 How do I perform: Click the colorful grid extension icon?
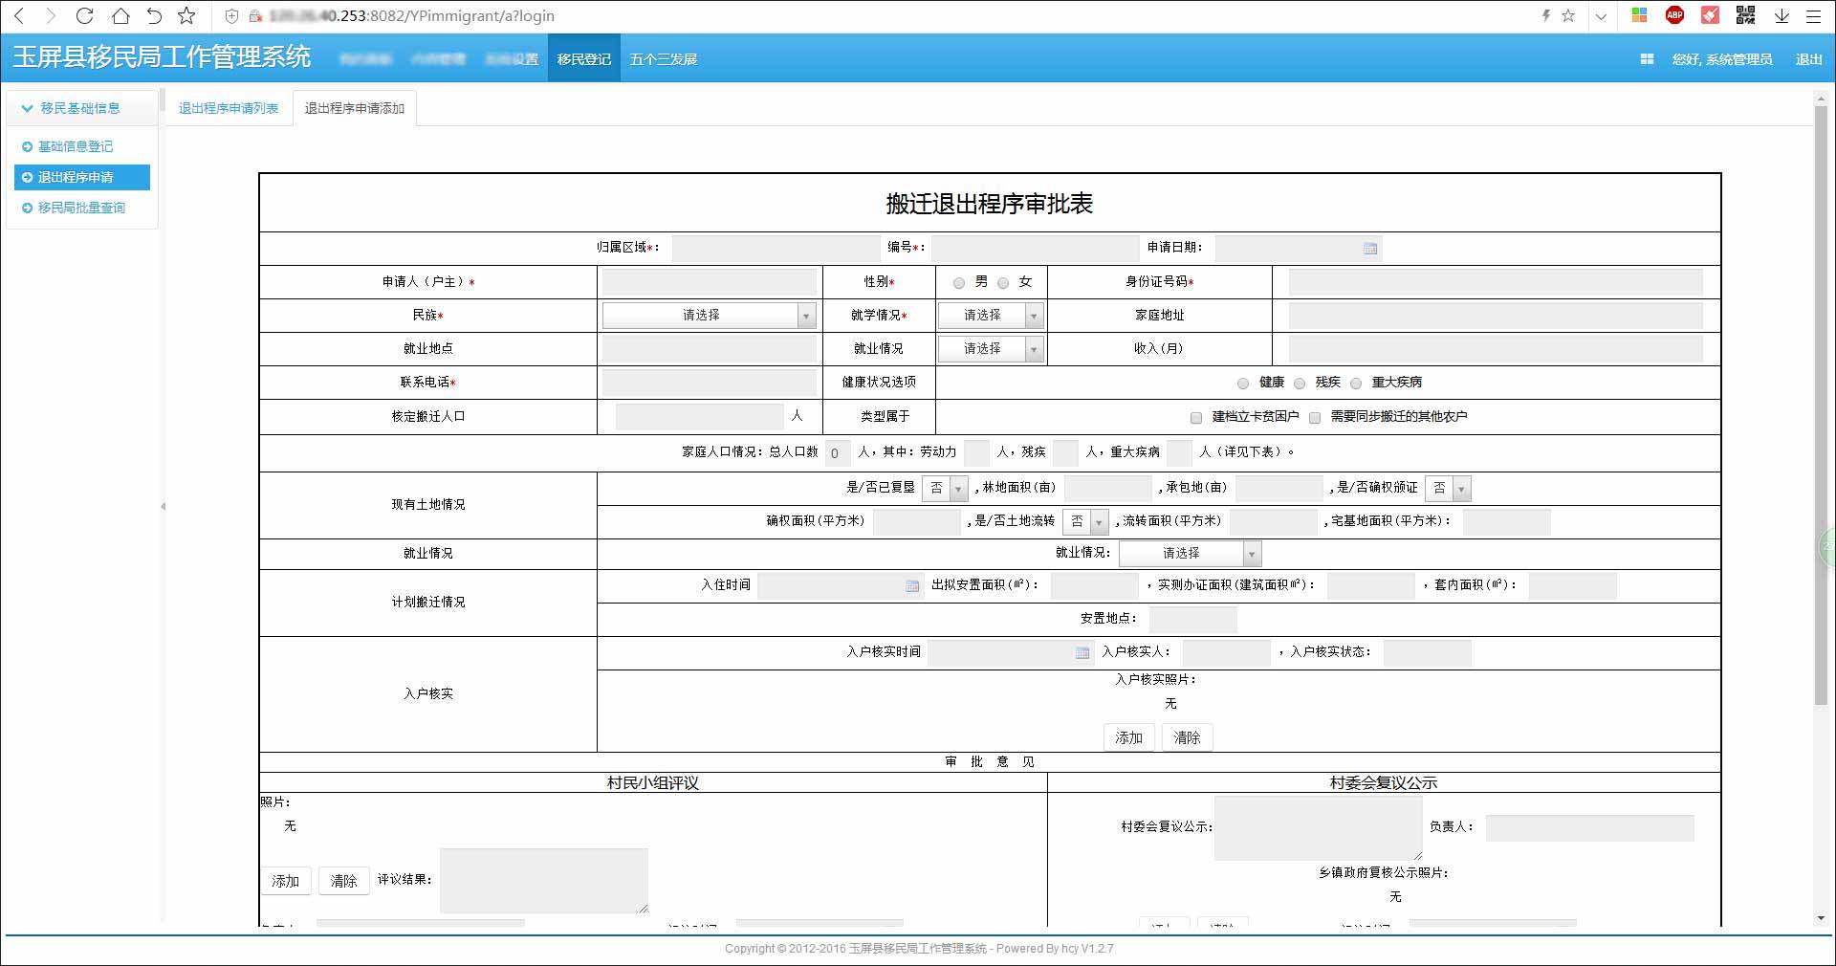pos(1639,15)
